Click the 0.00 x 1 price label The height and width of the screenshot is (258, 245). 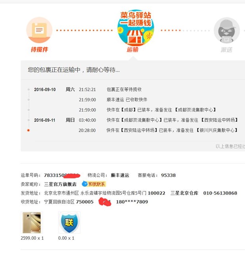(x=66, y=238)
